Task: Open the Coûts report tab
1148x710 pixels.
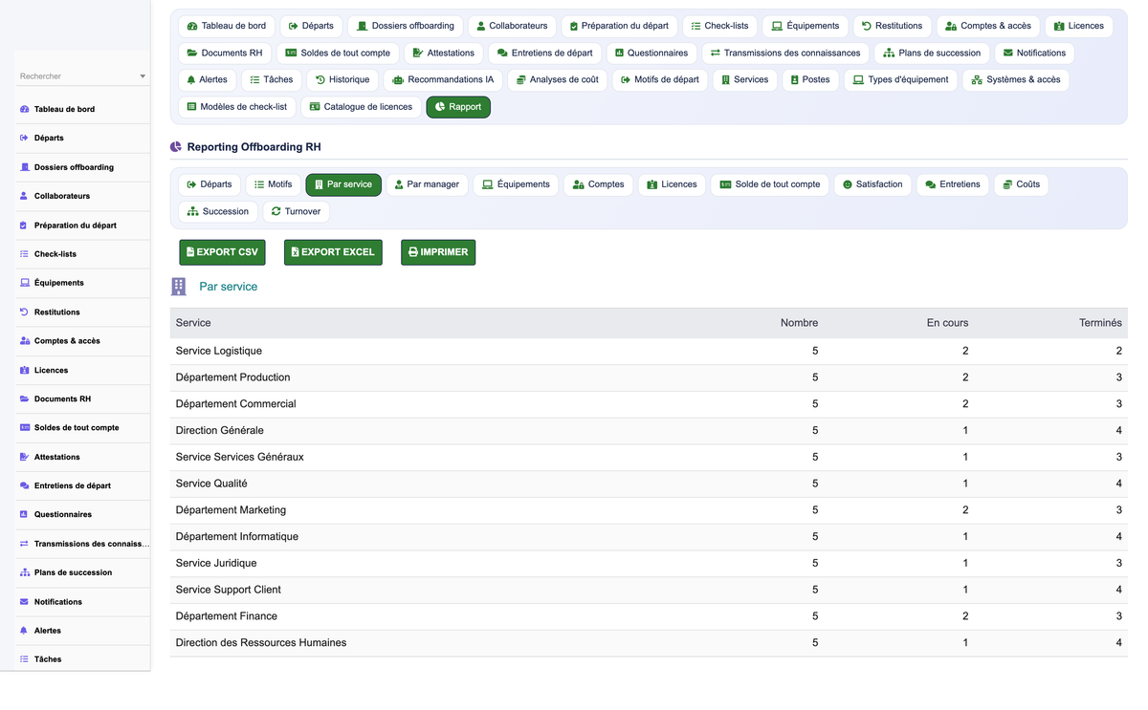Action: point(1022,184)
